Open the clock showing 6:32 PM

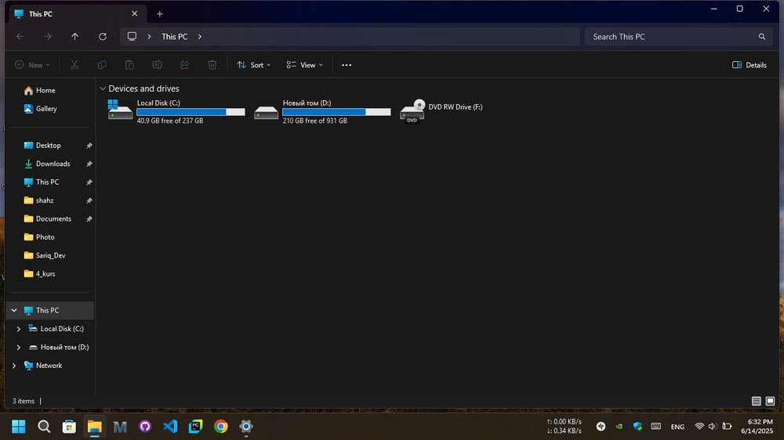pyautogui.click(x=757, y=426)
